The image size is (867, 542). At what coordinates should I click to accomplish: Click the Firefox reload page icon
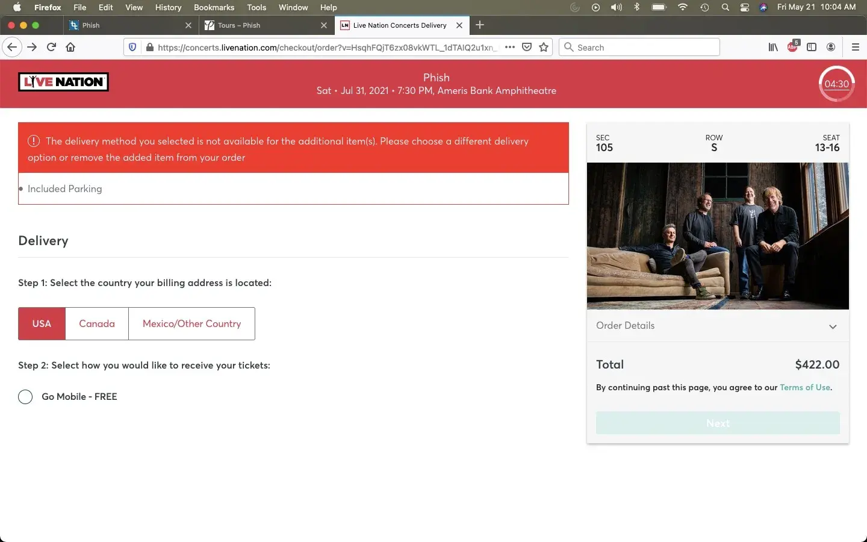[51, 47]
